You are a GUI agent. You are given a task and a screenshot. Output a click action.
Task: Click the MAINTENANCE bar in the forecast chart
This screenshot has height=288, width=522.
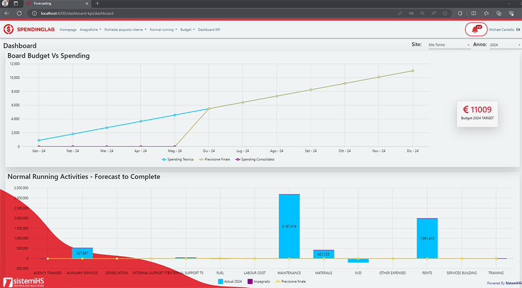(289, 226)
